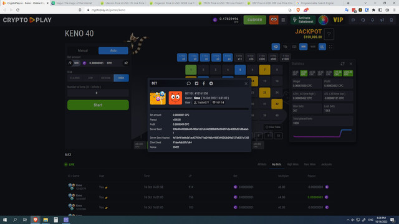Click the fullscreen icon
This screenshot has width=399, height=224.
(x=331, y=47)
